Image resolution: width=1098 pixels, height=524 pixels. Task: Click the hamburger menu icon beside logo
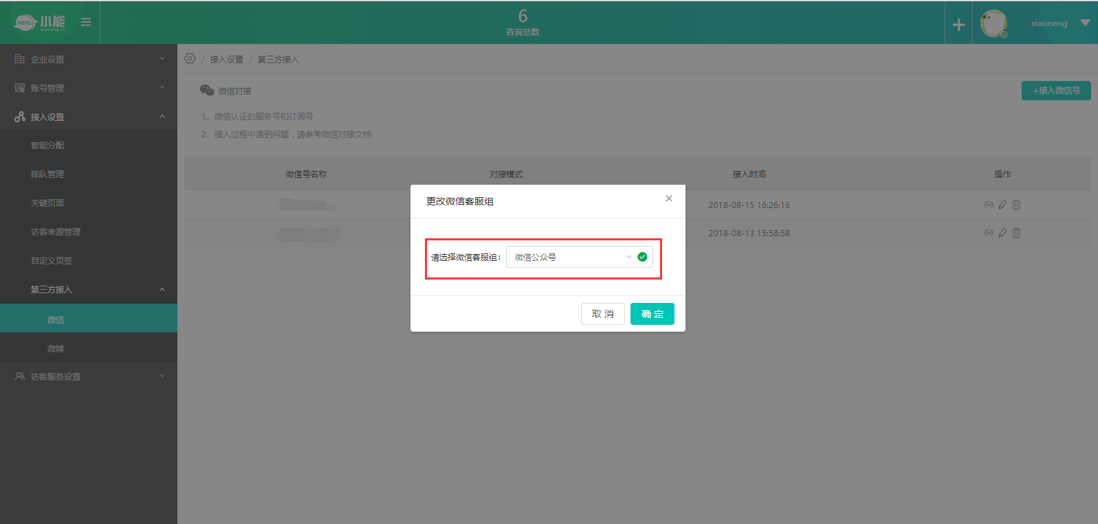(86, 22)
